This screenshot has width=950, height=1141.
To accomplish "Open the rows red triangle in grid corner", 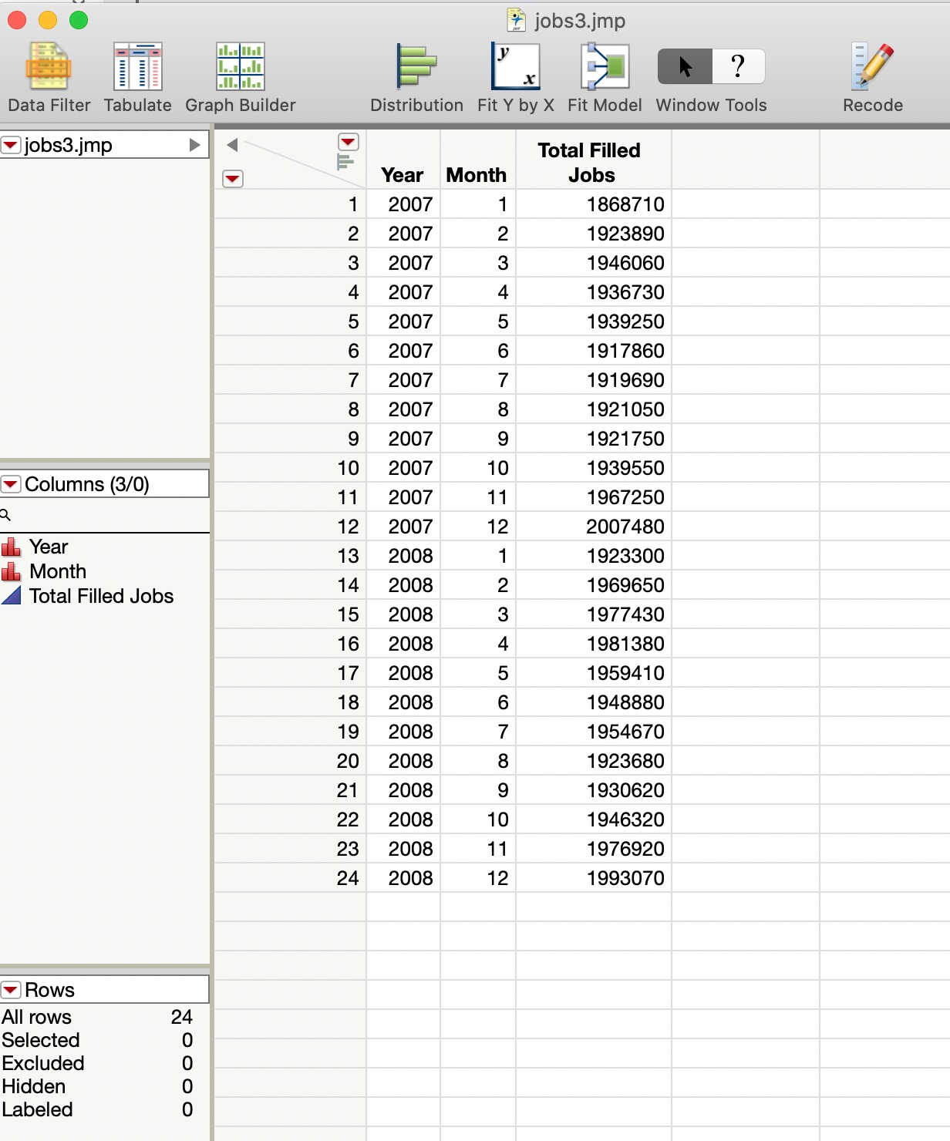I will coord(232,179).
